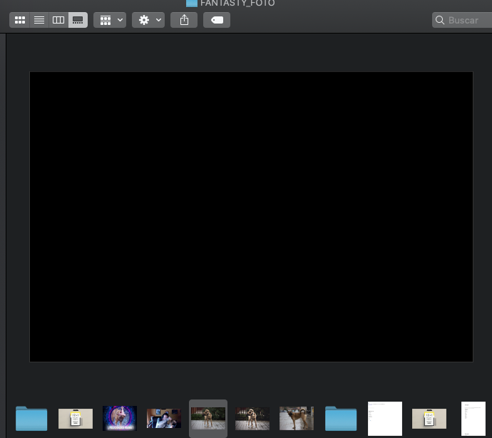Select the first archive file thumbnail
The height and width of the screenshot is (438, 492).
(x=76, y=418)
